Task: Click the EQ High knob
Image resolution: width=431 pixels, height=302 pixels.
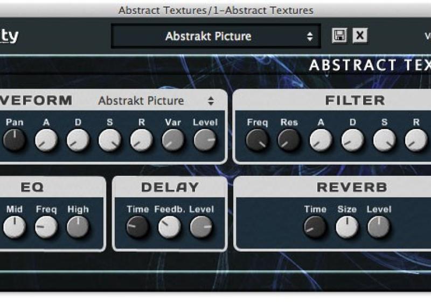Action: coord(78,227)
